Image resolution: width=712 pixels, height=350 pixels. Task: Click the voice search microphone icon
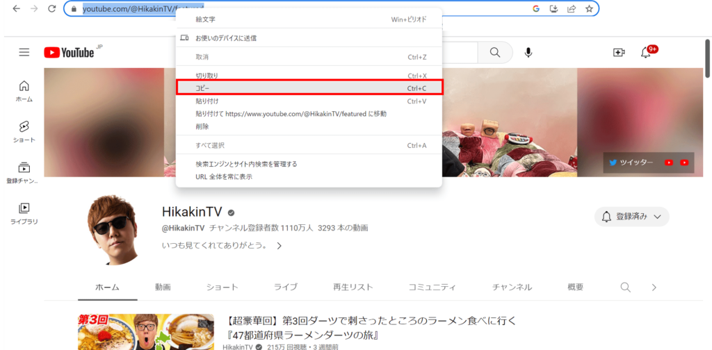pos(528,53)
